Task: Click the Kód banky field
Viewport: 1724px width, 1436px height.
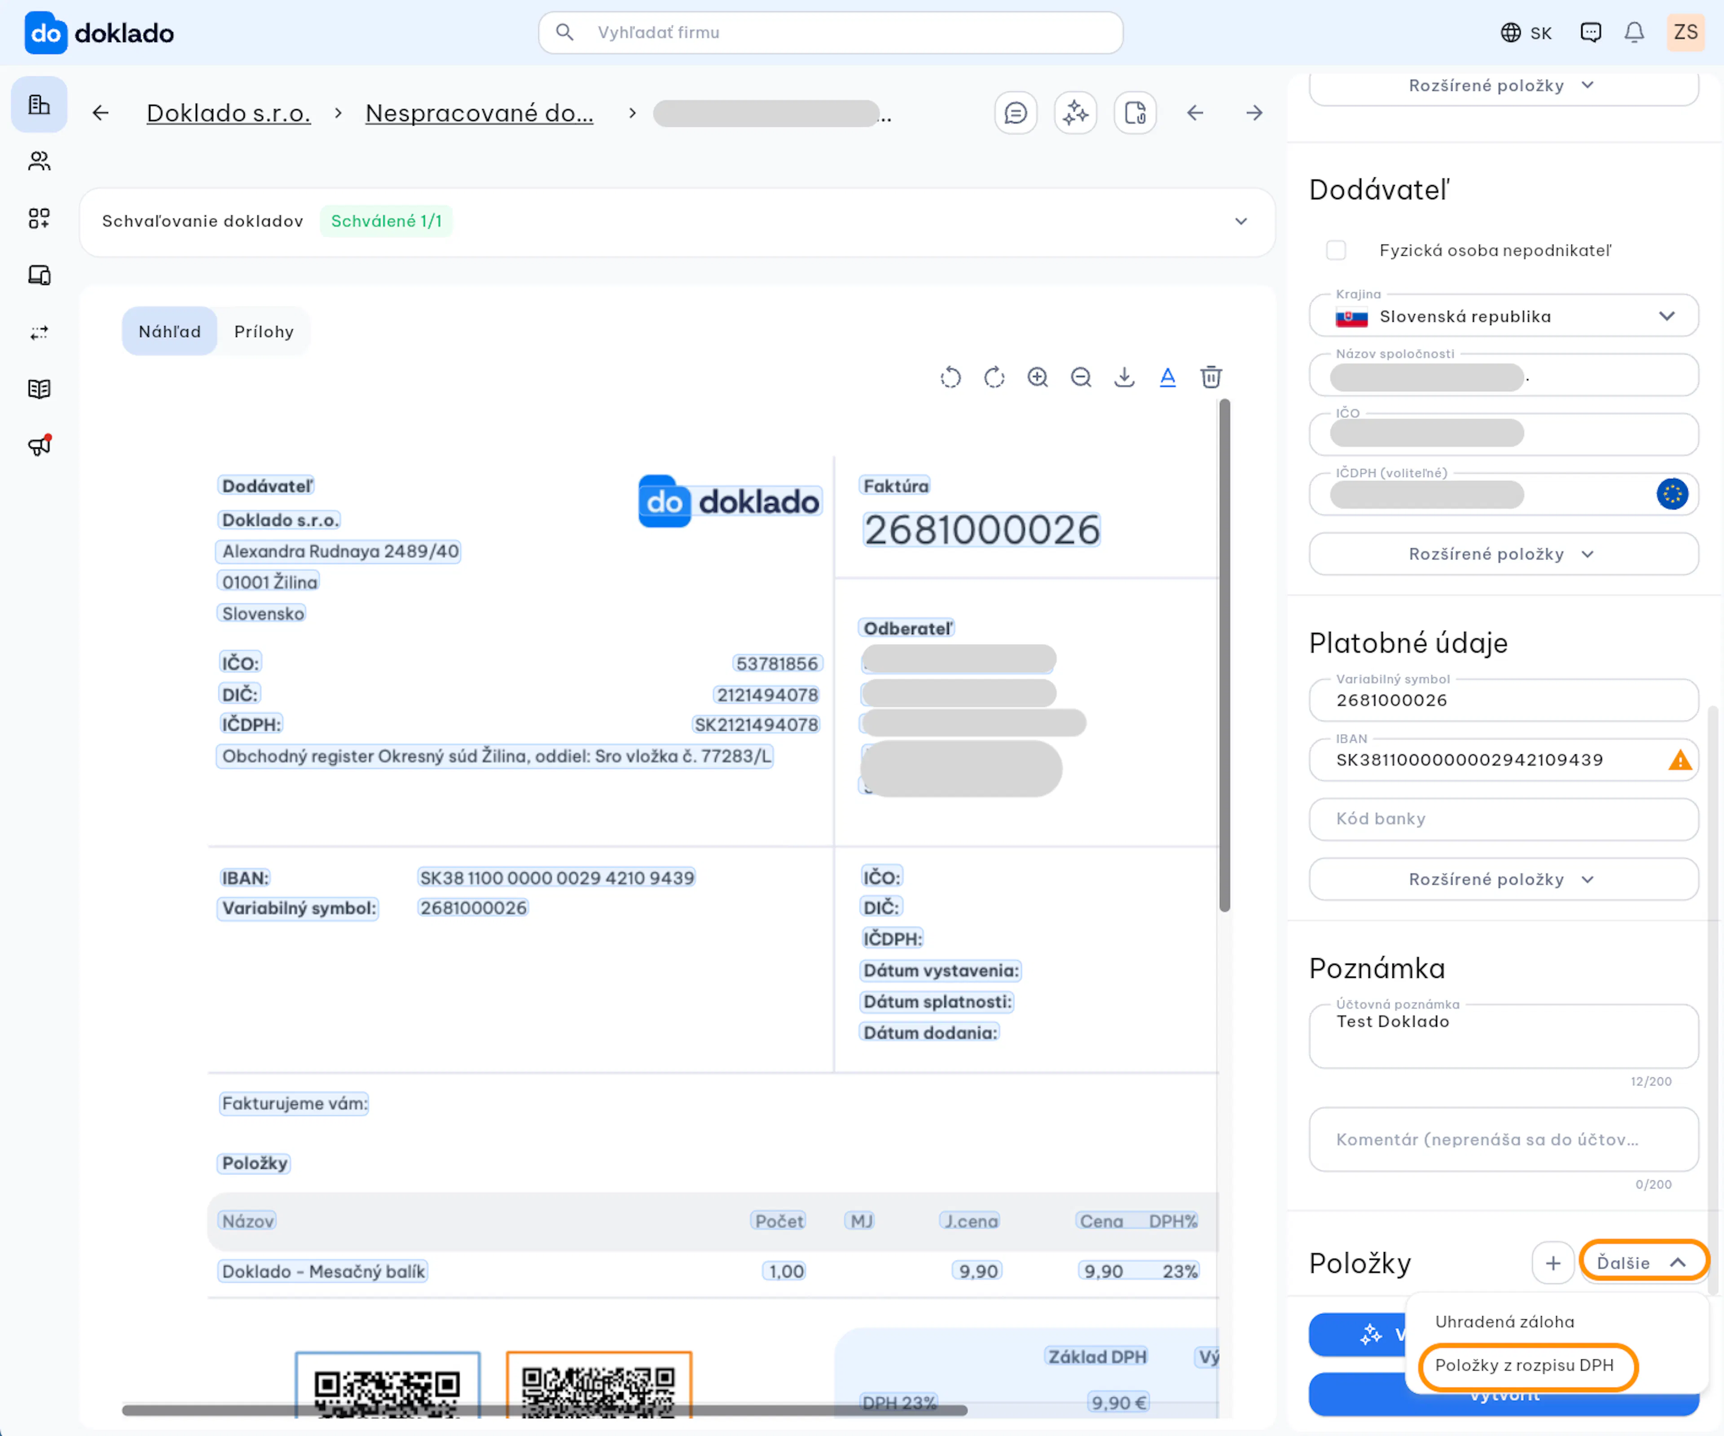Action: (x=1504, y=819)
